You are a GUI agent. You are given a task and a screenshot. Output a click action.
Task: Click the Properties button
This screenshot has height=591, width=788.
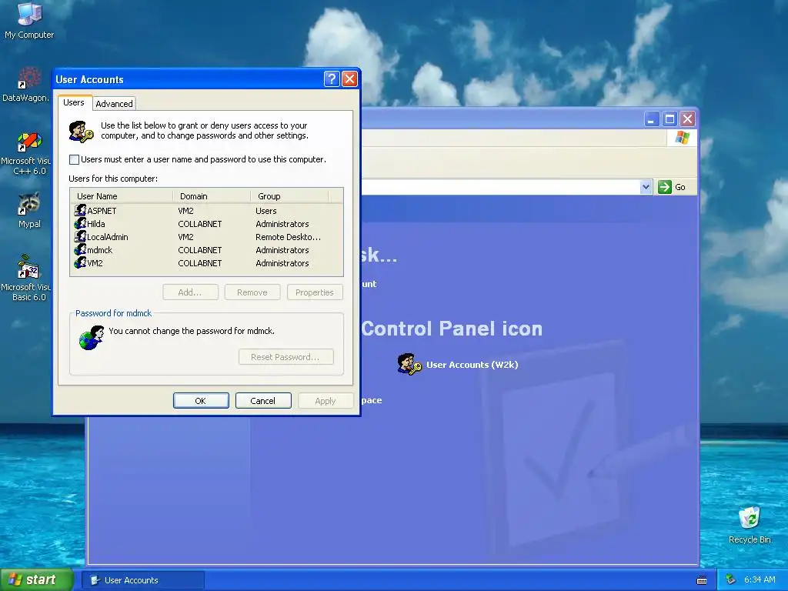(315, 292)
